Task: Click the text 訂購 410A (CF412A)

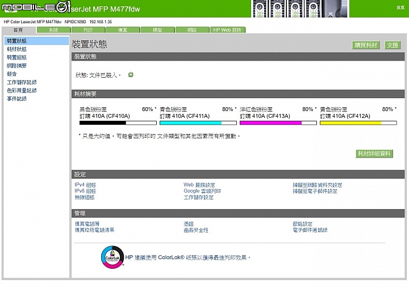Action: (x=345, y=116)
